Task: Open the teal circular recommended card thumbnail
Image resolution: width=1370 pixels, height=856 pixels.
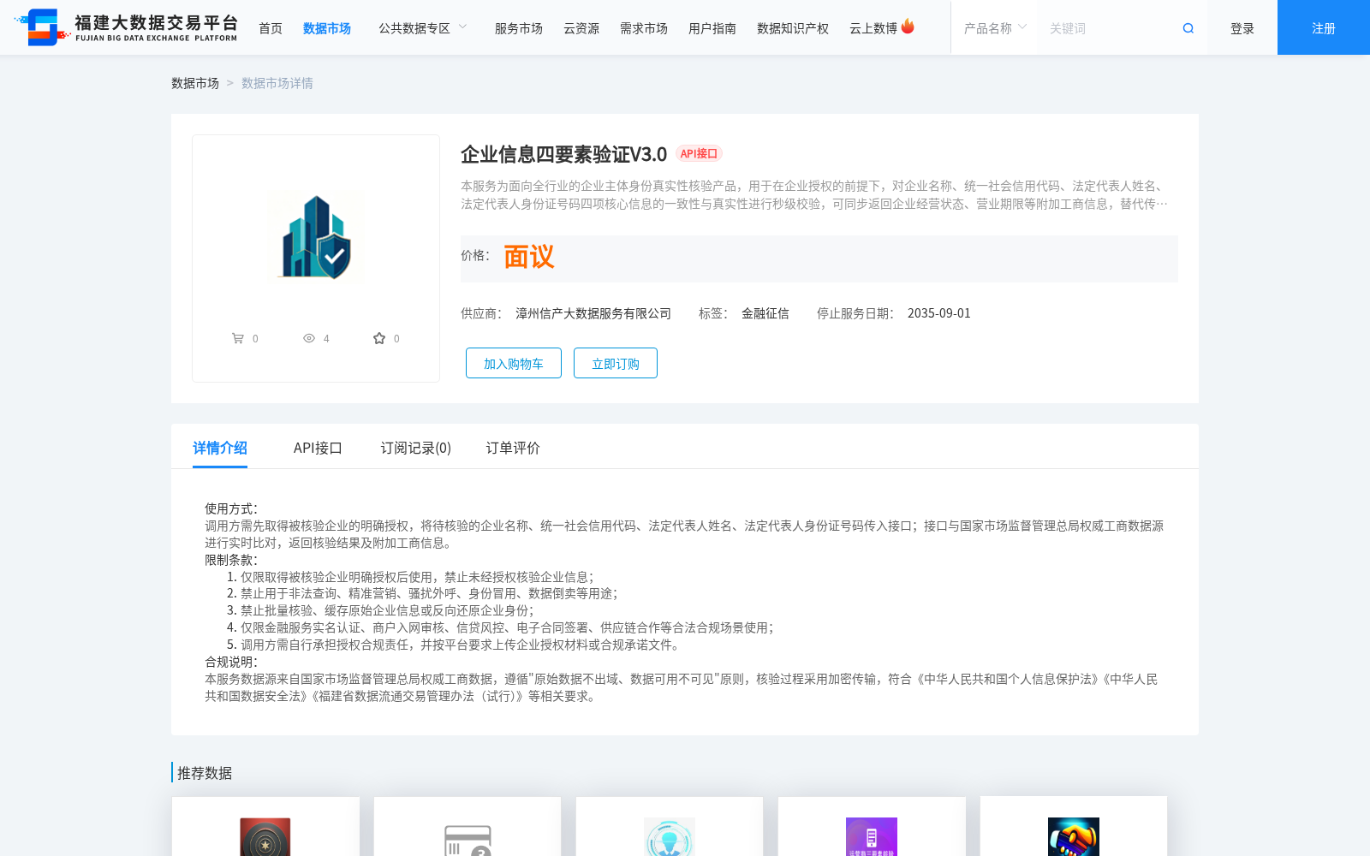Action: [670, 837]
